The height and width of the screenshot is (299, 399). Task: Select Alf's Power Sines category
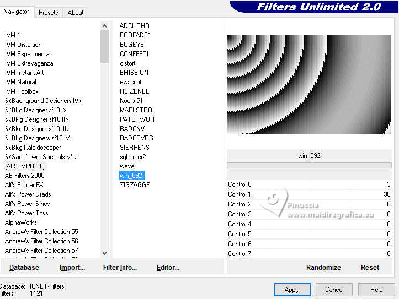pos(27,204)
